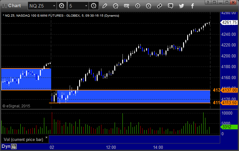Viewport: 239px width, 151px height.
Task: Pop out the chart window
Action: pyautogui.click(x=215, y=2)
